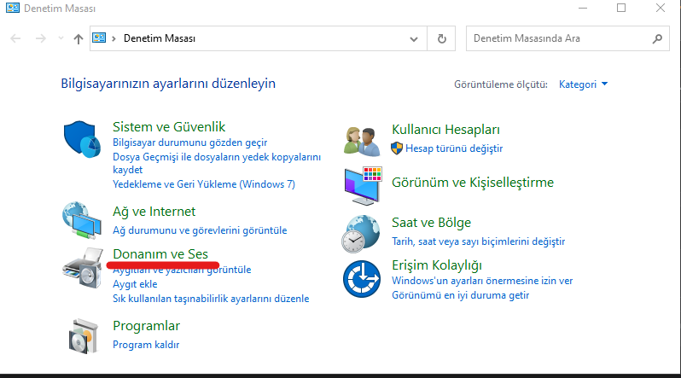Click the Bilgisayarınızın ayarlarını düzenleyin heading

coord(168,84)
